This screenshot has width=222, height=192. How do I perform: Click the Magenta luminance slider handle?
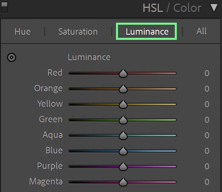123,182
